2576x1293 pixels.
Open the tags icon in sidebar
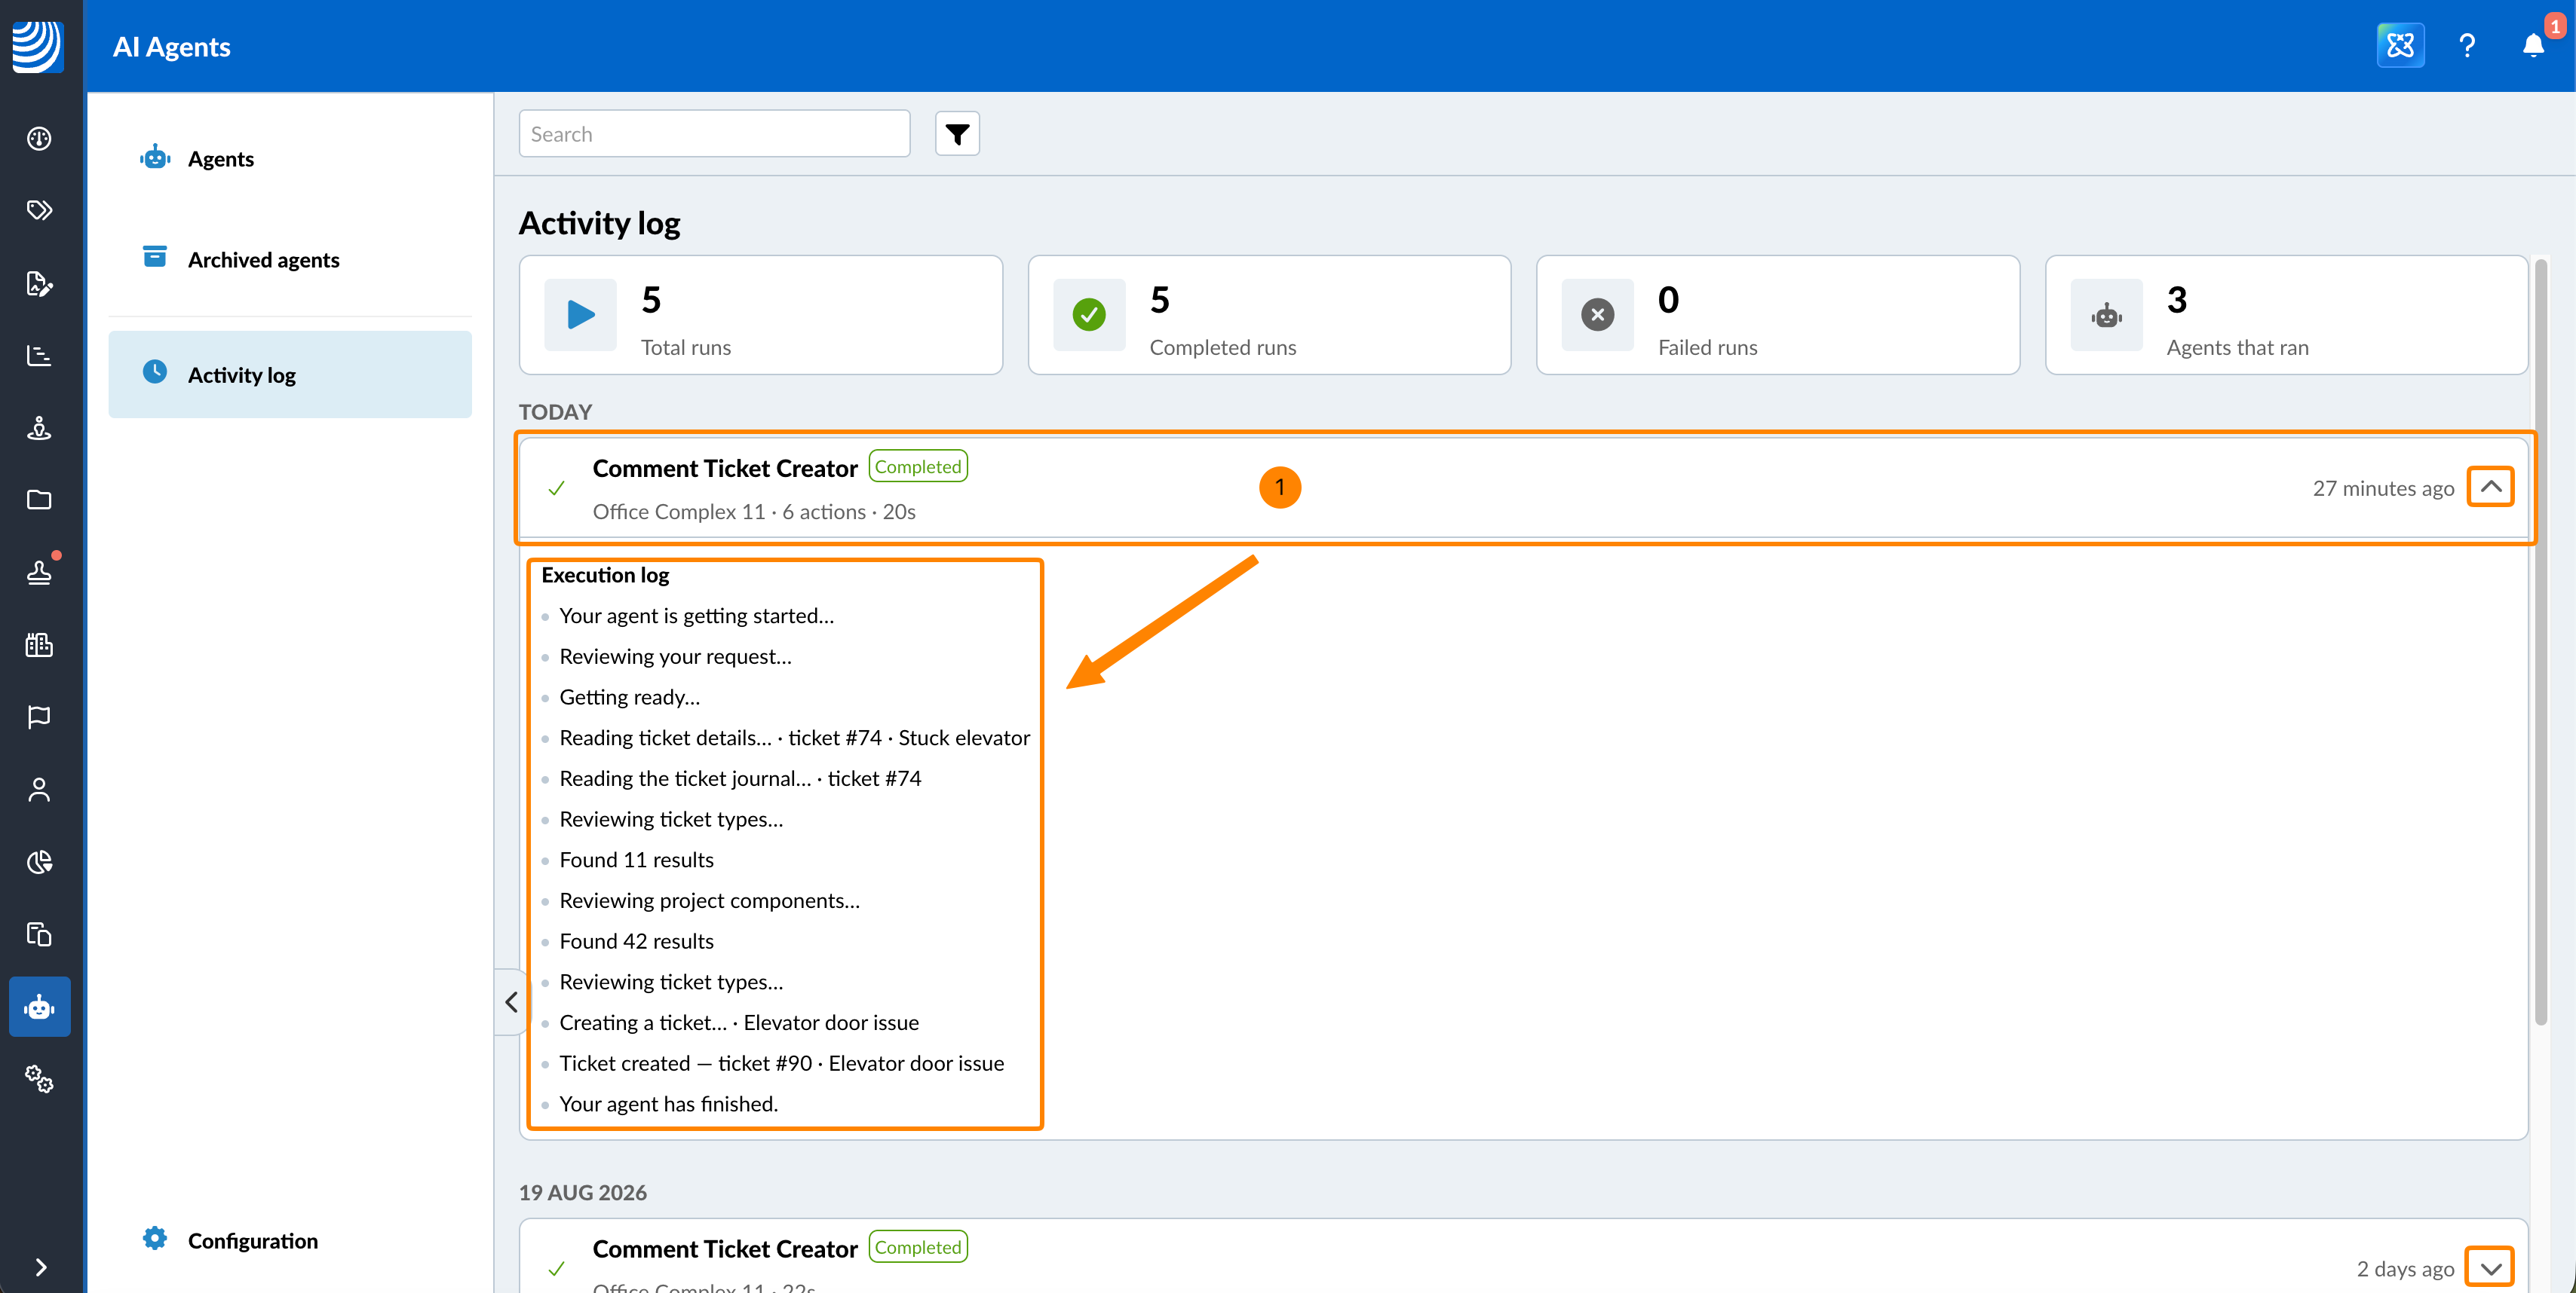[x=39, y=209]
